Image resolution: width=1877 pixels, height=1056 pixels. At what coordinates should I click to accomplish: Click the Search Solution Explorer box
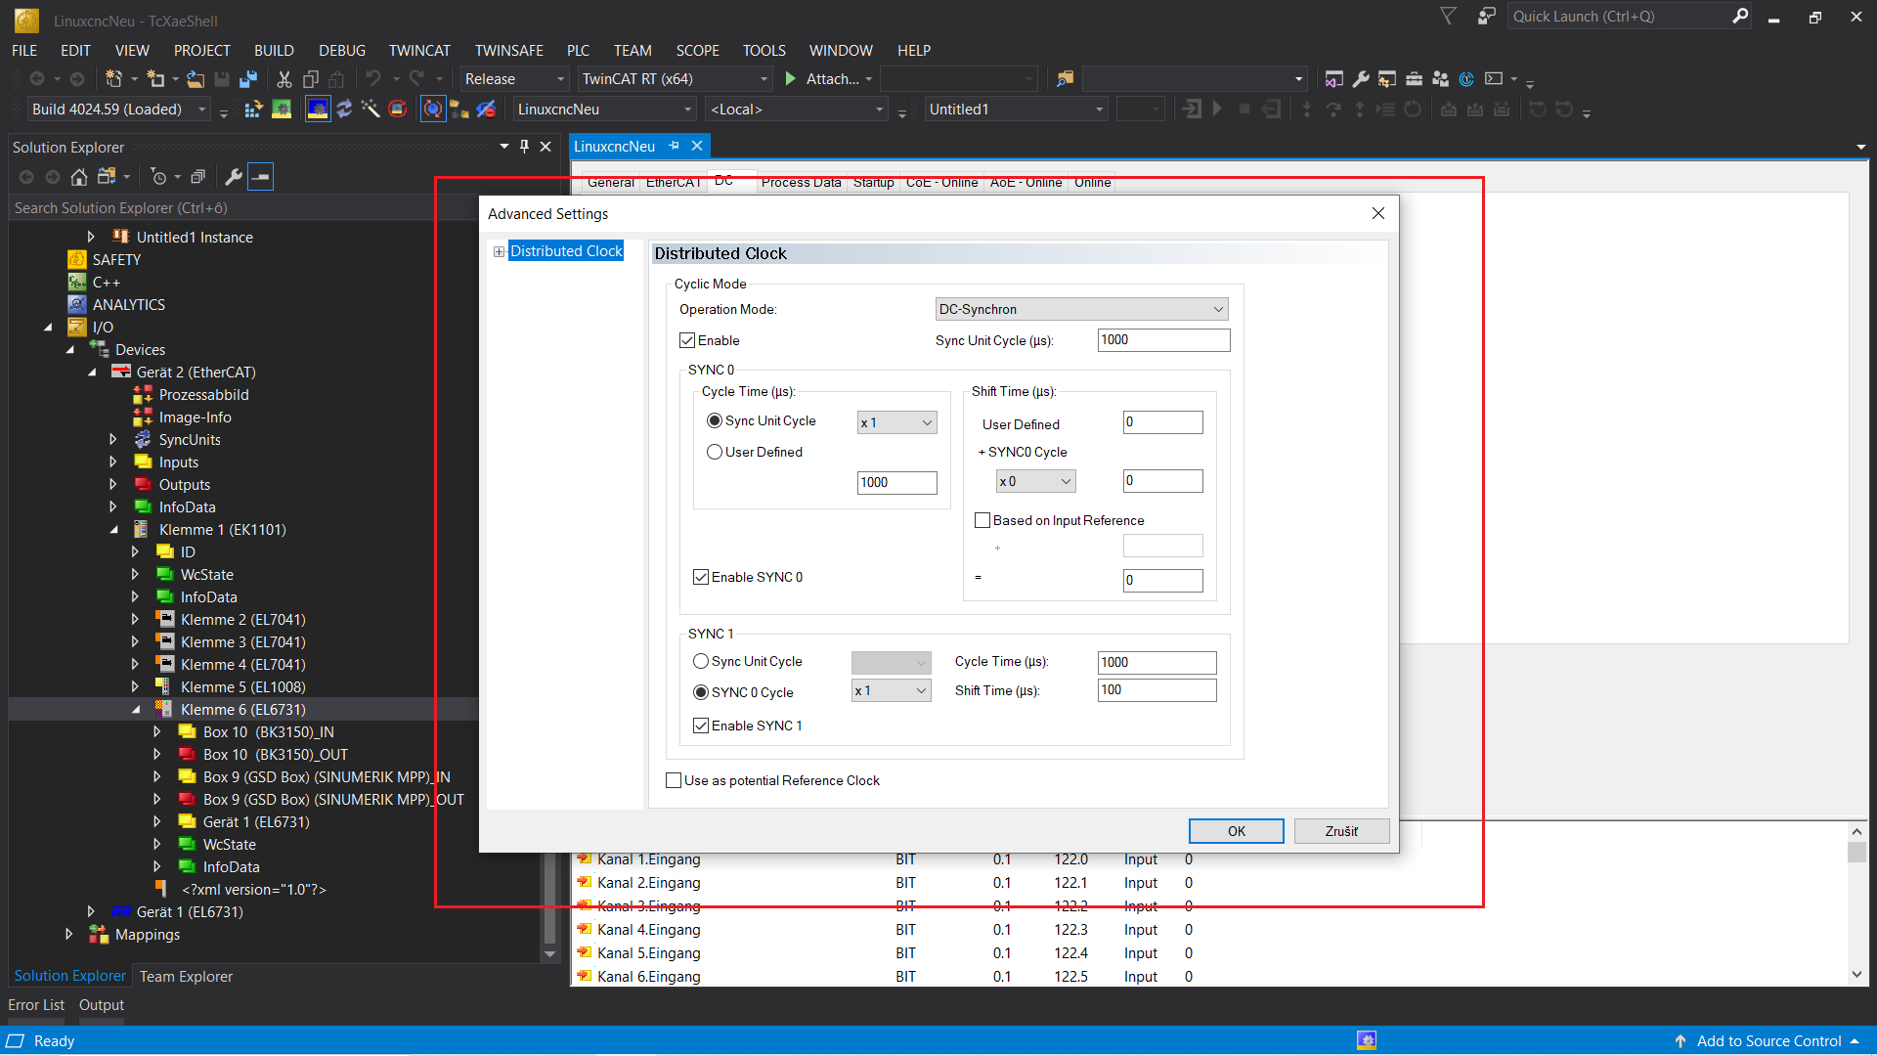point(244,208)
